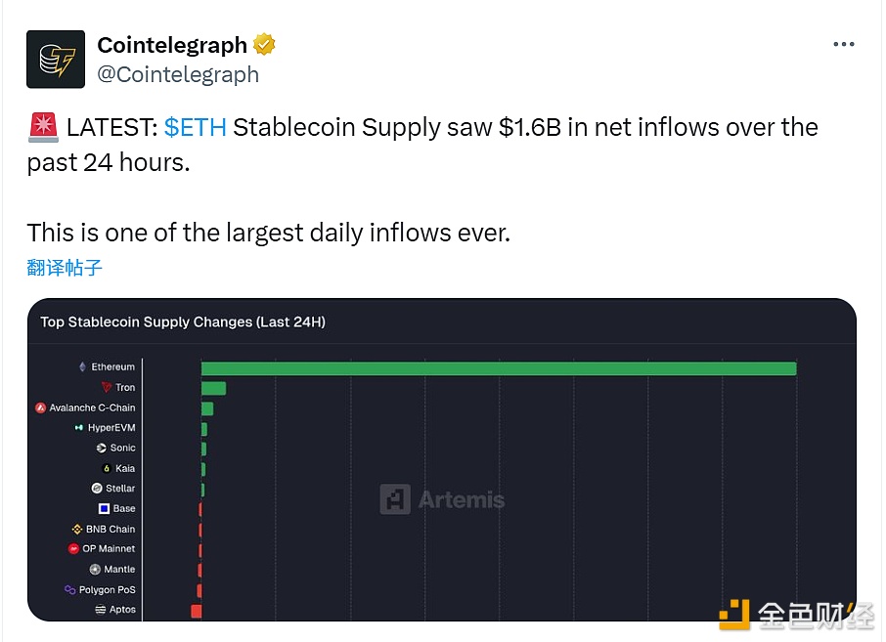Image resolution: width=886 pixels, height=642 pixels.
Task: Click the Tron chain icon
Action: (x=106, y=388)
